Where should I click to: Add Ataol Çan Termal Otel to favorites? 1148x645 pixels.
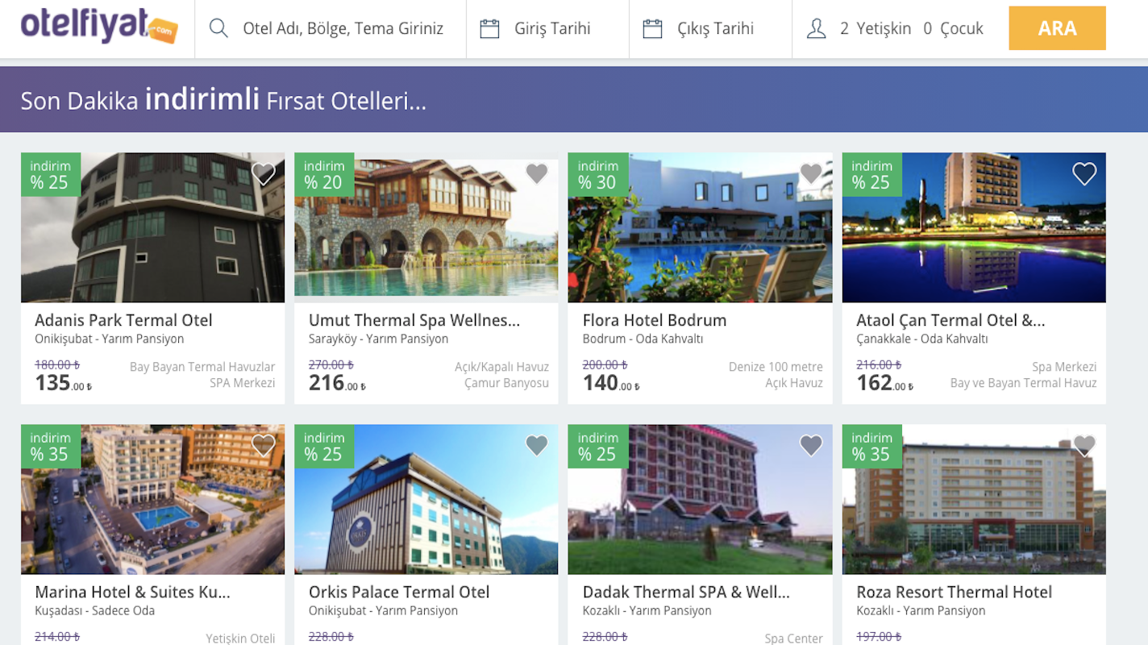pyautogui.click(x=1084, y=173)
